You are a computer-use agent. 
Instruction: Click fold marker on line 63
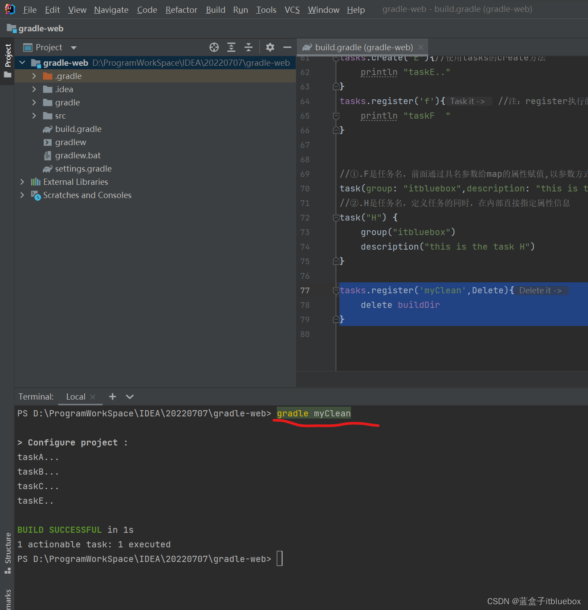coord(336,86)
